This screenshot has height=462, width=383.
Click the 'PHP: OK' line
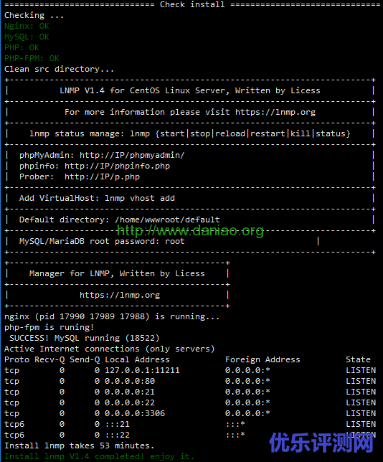pyautogui.click(x=22, y=48)
